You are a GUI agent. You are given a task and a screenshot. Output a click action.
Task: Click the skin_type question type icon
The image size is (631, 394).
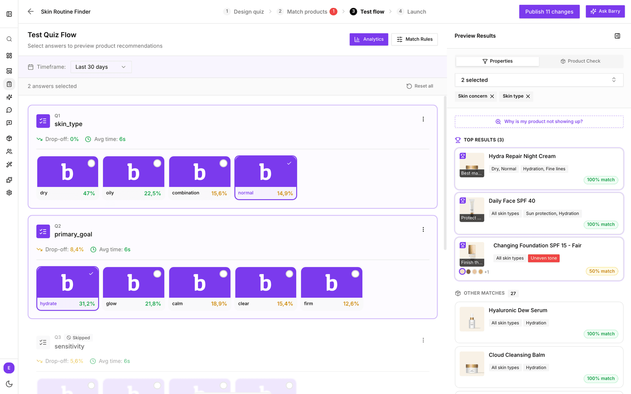43,121
